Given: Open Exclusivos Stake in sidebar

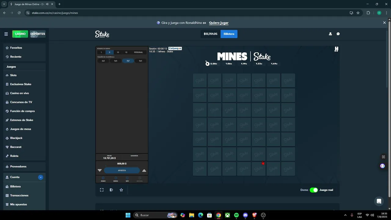Looking at the screenshot, I should (24, 84).
